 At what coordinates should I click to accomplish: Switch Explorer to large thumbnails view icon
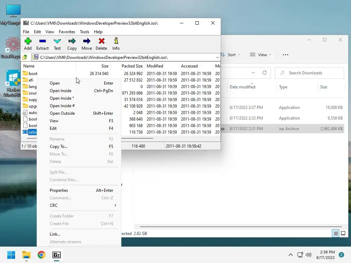coord(343,234)
